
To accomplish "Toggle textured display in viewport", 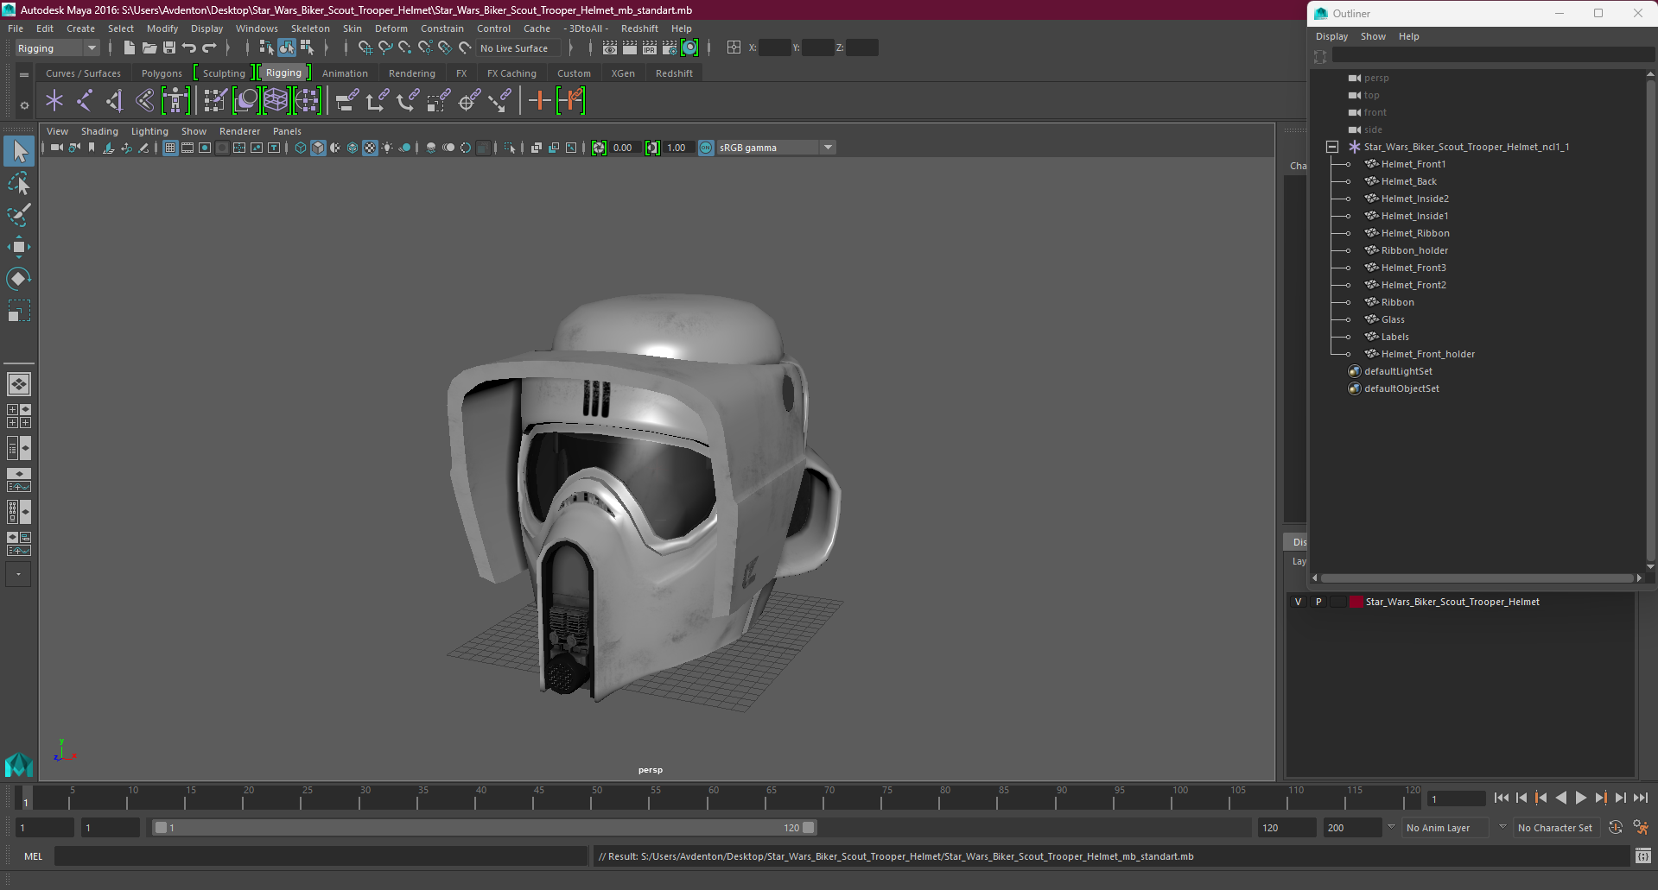I will pyautogui.click(x=370, y=148).
